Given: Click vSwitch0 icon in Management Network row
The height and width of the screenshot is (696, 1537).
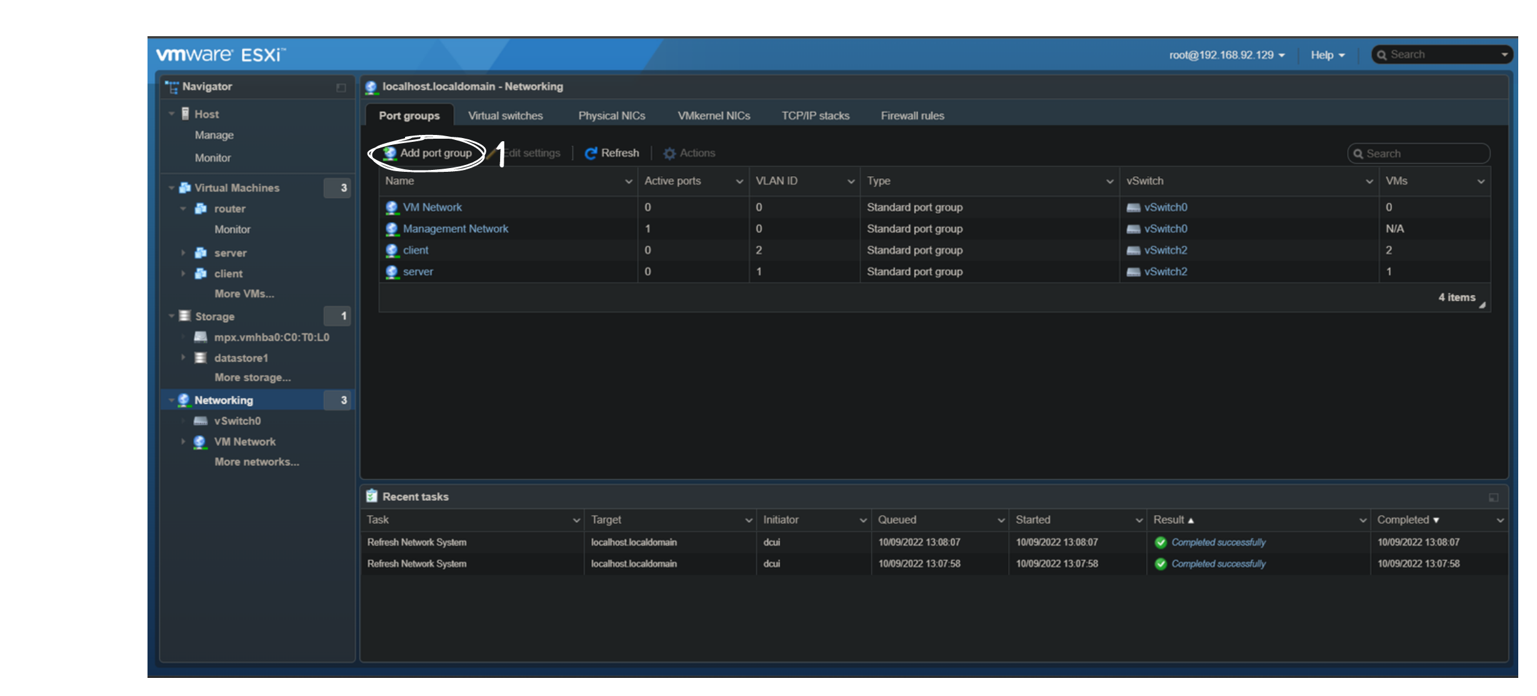Looking at the screenshot, I should pyautogui.click(x=1133, y=229).
